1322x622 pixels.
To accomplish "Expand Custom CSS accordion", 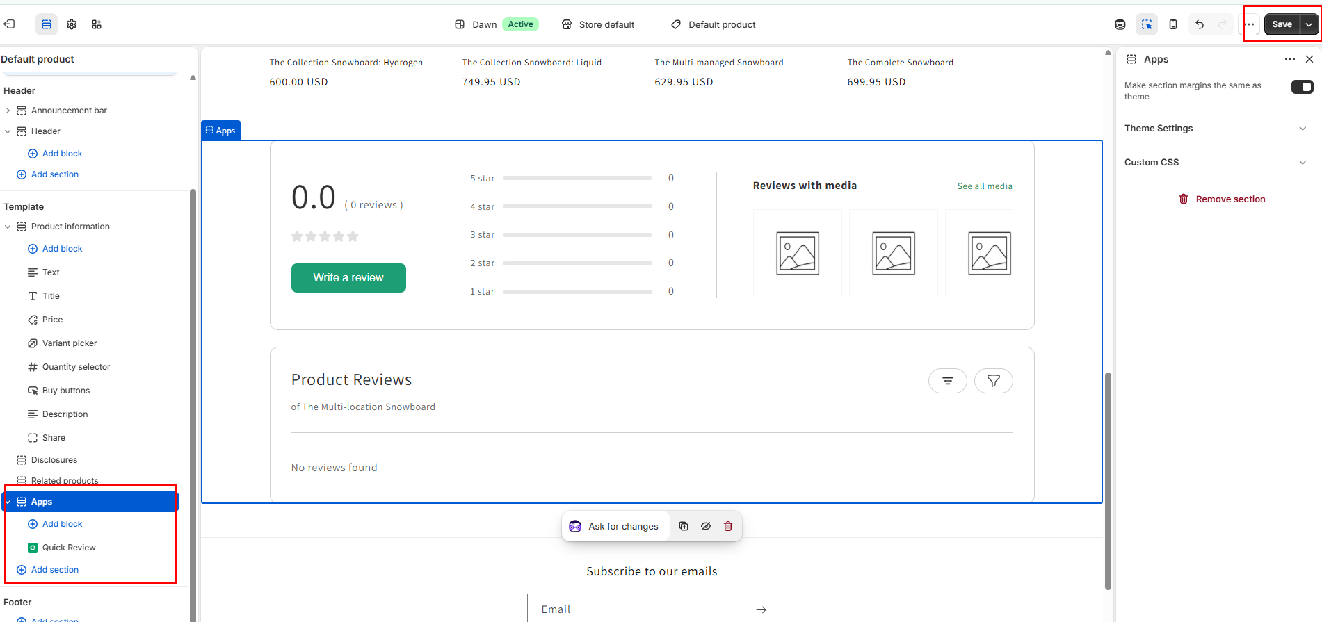I will (1216, 163).
